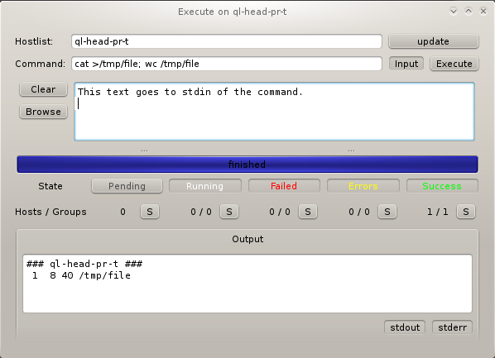Close the Execute window
Image resolution: width=495 pixels, height=358 pixels.
[483, 12]
